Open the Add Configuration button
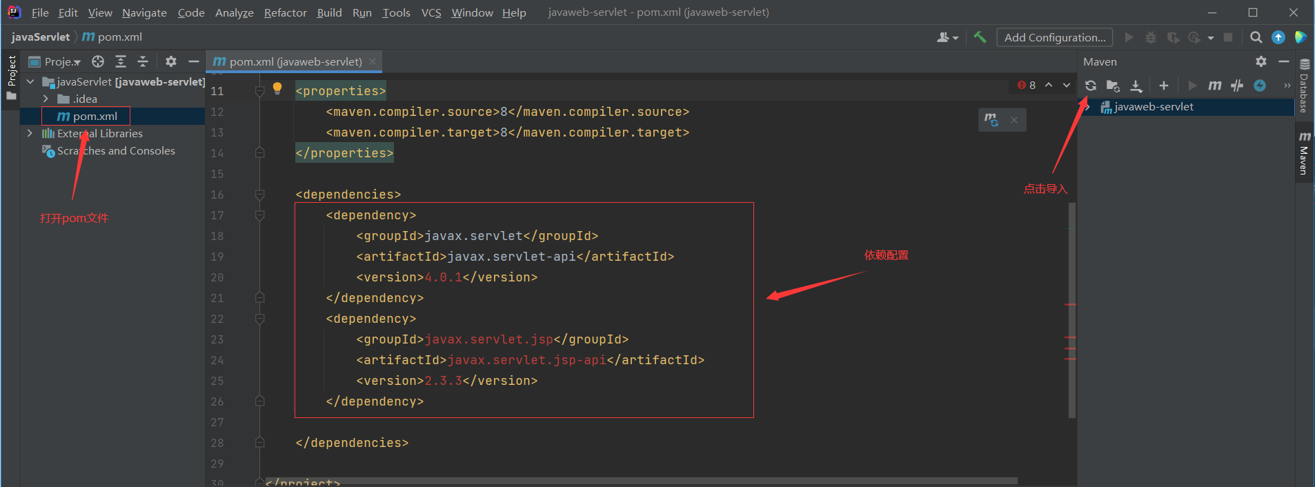 (1055, 37)
